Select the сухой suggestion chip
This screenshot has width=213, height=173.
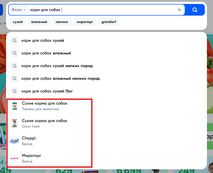point(18,22)
